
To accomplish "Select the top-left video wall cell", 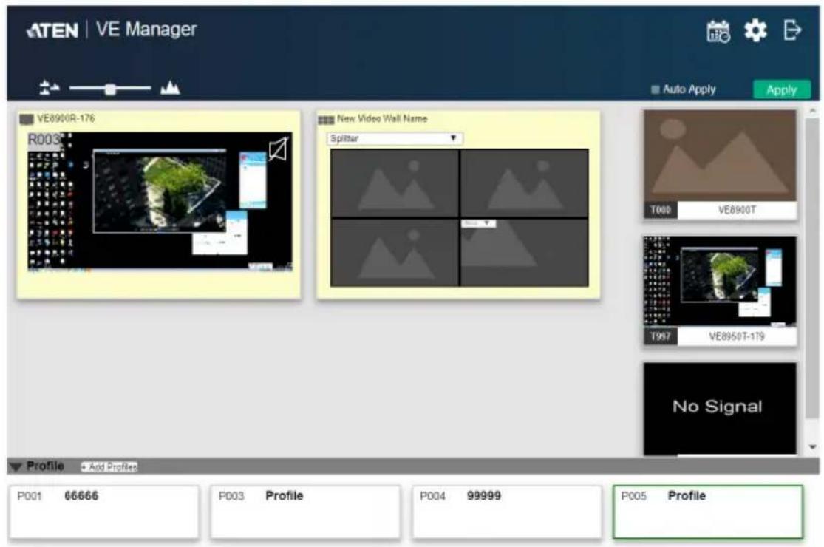I will click(x=395, y=183).
